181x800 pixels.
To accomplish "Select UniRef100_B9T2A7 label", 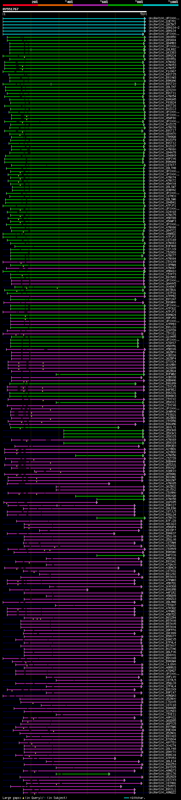I will pos(162,299).
